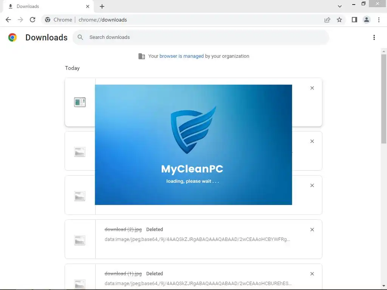Click the 'Today' date heading

(x=72, y=68)
